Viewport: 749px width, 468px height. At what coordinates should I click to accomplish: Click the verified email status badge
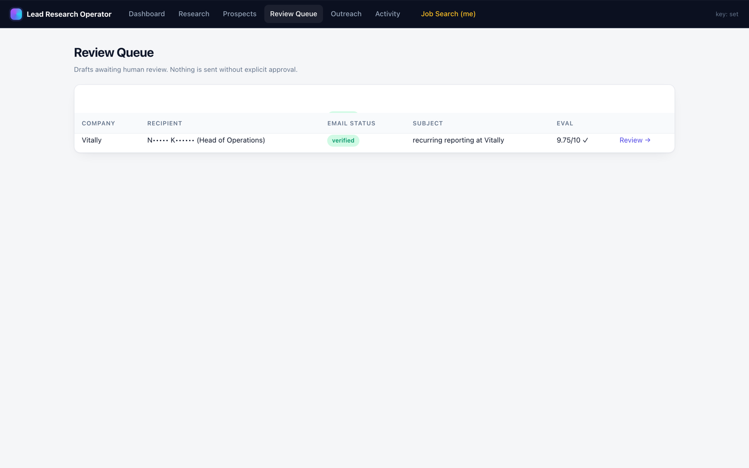[x=343, y=140]
